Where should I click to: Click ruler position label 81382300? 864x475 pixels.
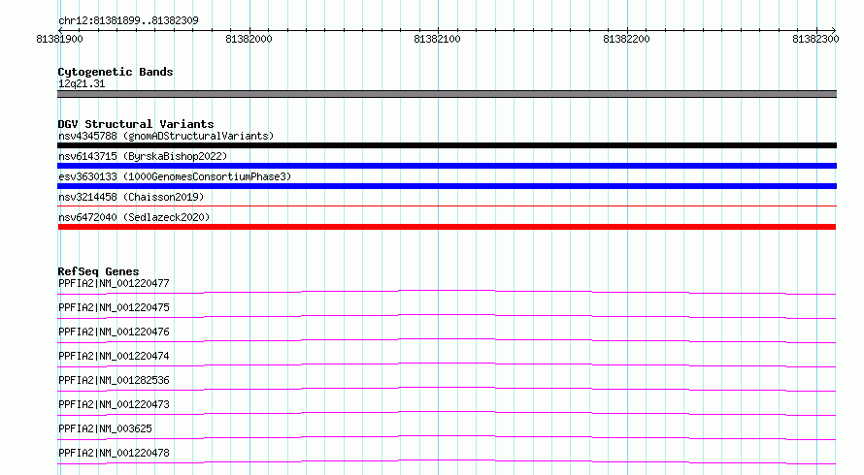[x=816, y=39]
